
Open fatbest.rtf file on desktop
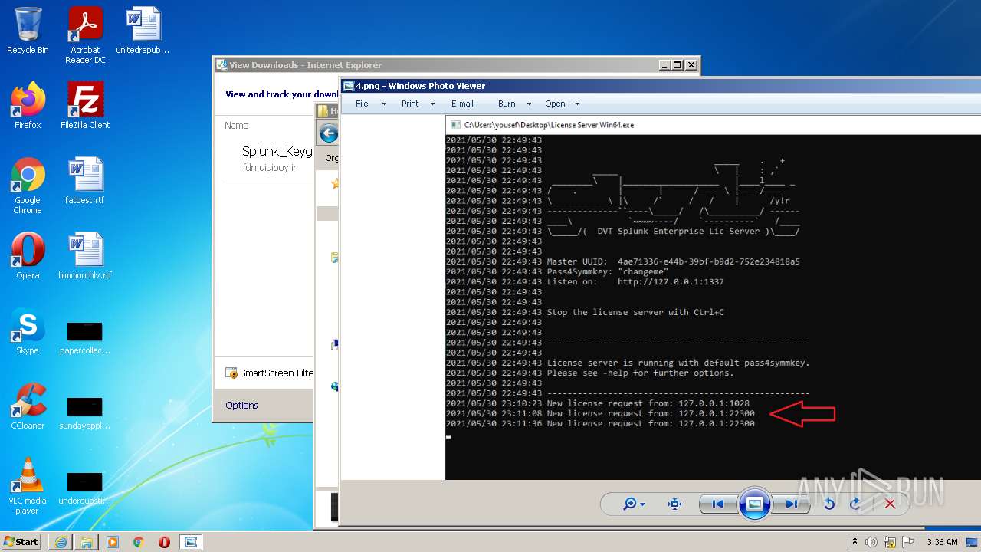(x=85, y=181)
